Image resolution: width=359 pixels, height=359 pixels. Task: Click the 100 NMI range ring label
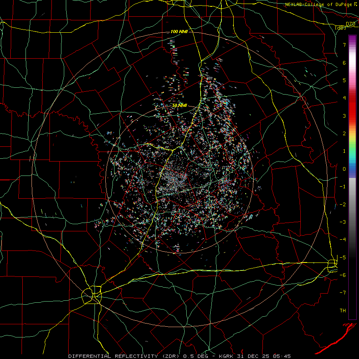click(x=179, y=32)
